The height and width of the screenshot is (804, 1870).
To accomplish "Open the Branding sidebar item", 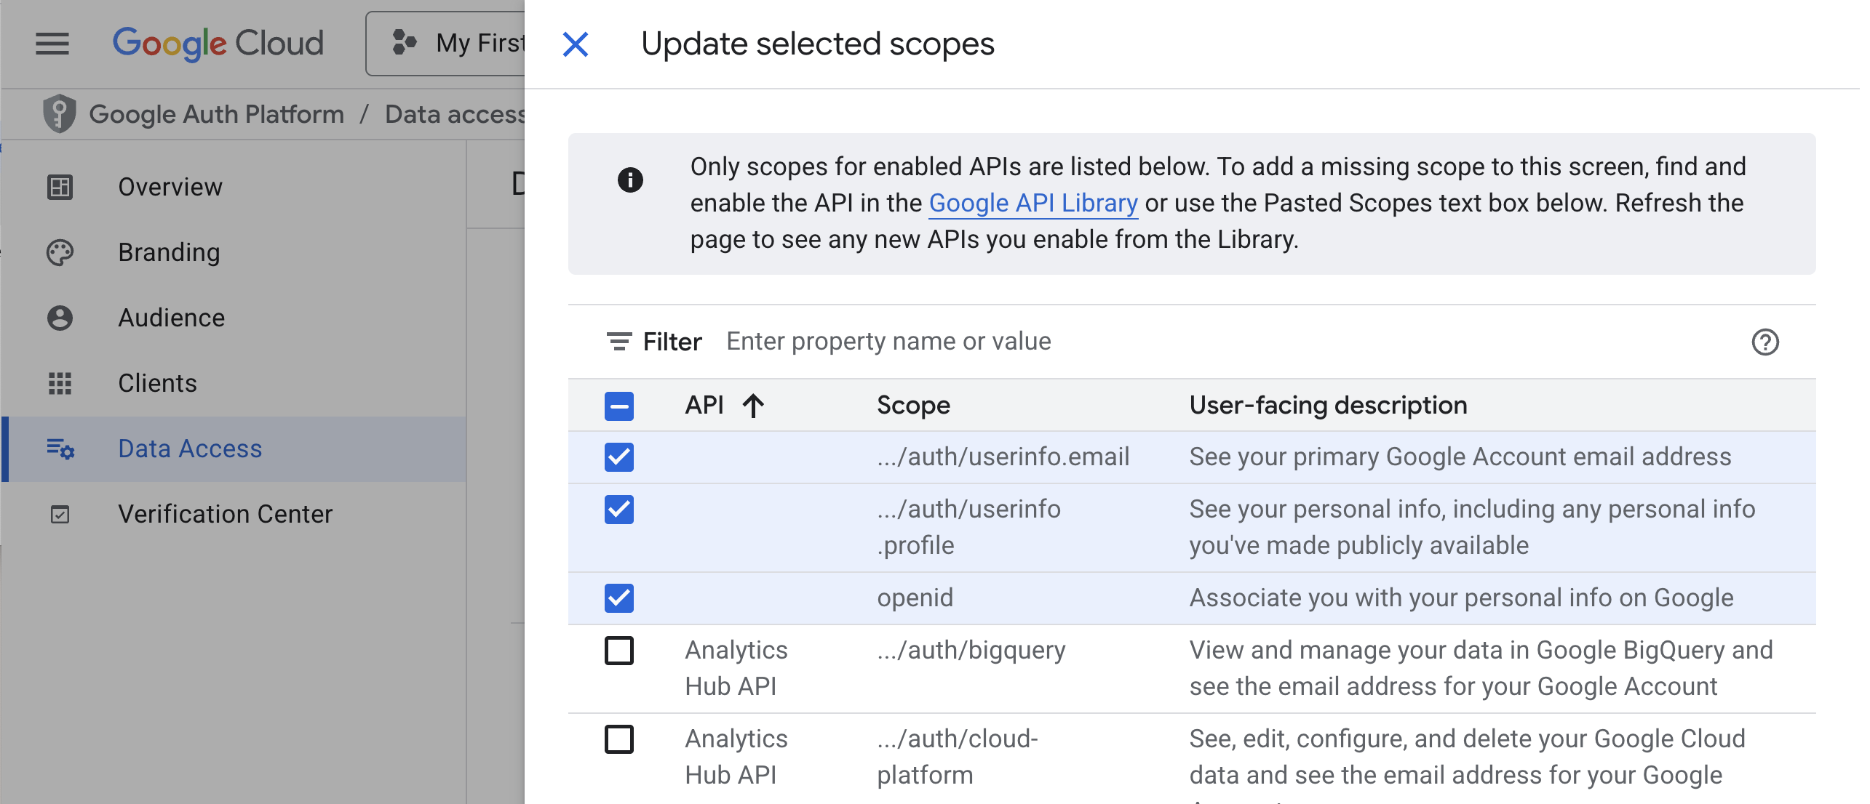I will click(169, 252).
